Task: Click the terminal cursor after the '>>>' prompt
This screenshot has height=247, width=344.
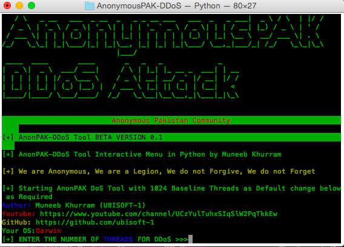Action: (x=190, y=239)
